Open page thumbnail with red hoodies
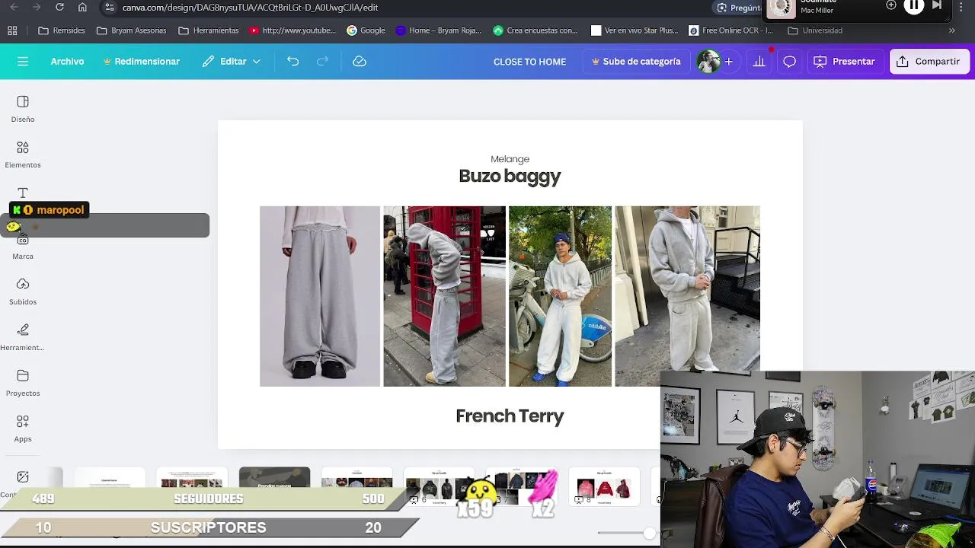This screenshot has width=975, height=548. coord(604,487)
